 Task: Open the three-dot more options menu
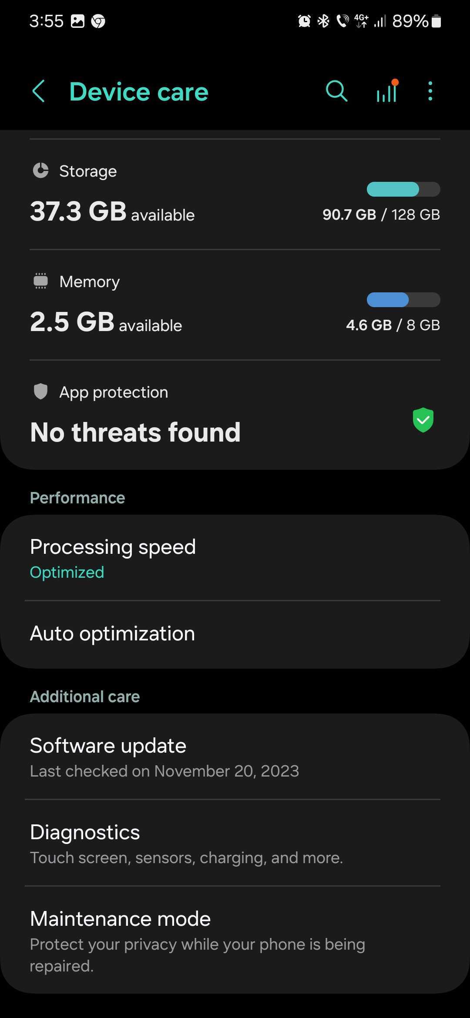[x=430, y=91]
